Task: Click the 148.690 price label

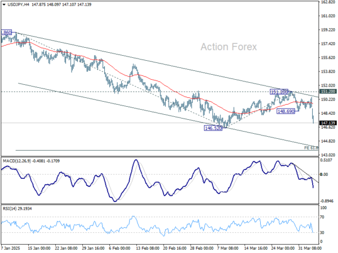Action: coord(286,111)
